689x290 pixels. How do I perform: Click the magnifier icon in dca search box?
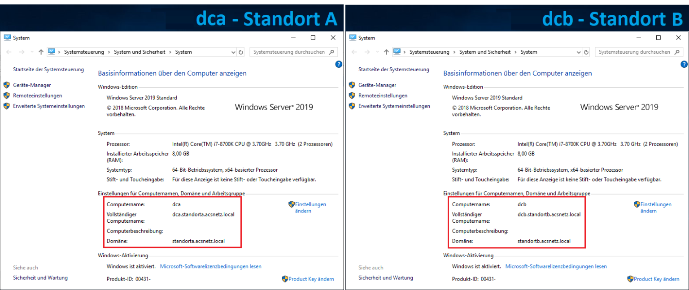(x=332, y=52)
